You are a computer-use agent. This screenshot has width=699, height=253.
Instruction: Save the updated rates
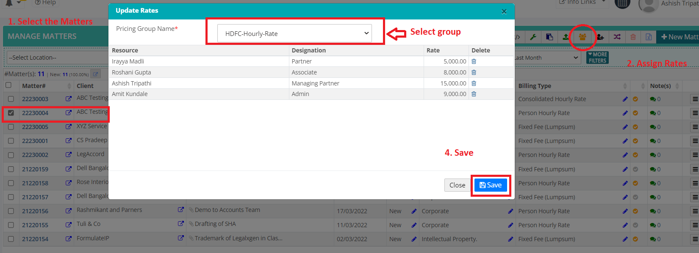(490, 185)
